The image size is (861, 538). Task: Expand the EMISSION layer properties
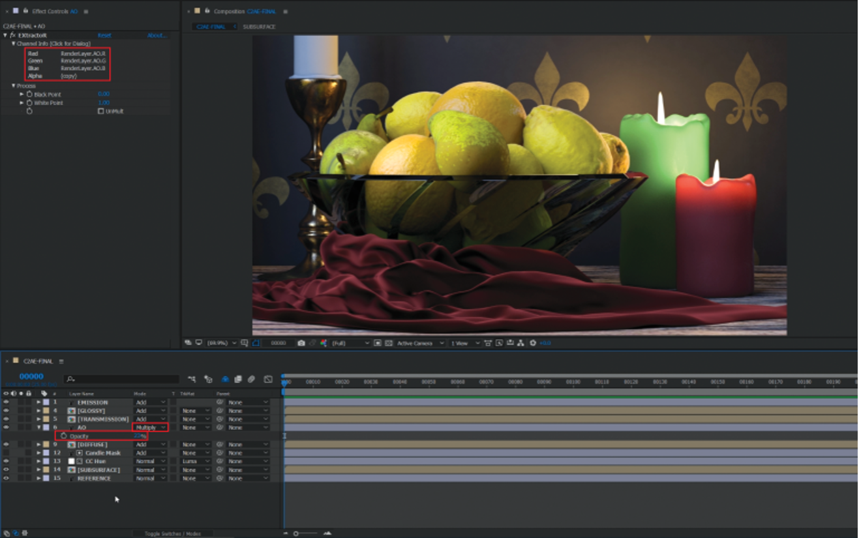coord(38,402)
